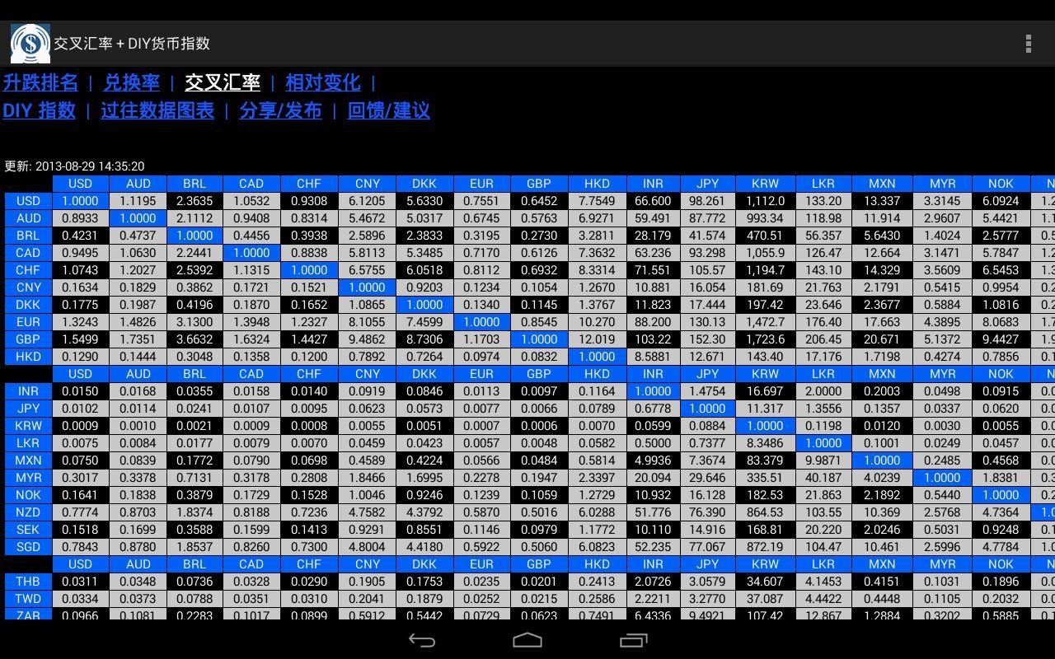The width and height of the screenshot is (1055, 659).
Task: Open 回馈/建议 feedback page
Action: pos(387,110)
